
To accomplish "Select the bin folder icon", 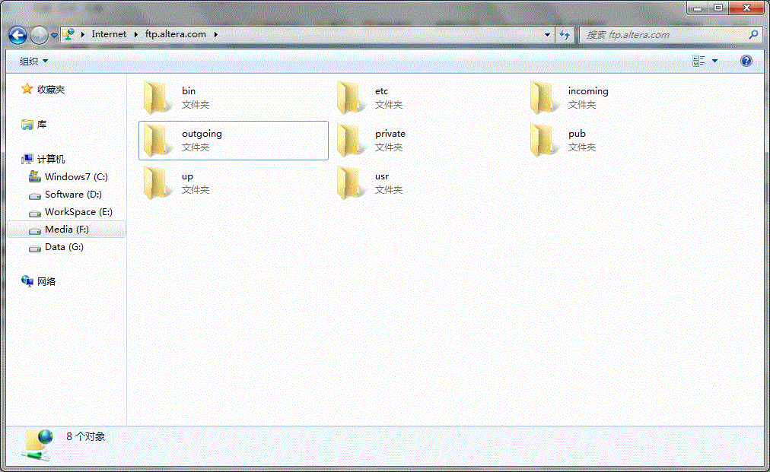I will [x=157, y=98].
